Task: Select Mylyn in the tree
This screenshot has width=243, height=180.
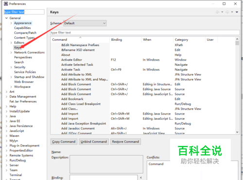Action: pos(14,141)
